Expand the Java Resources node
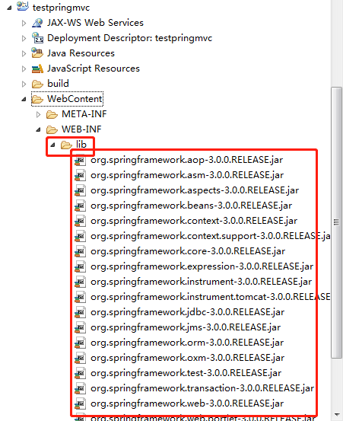Viewport: 343px width, 421px height. [24, 54]
